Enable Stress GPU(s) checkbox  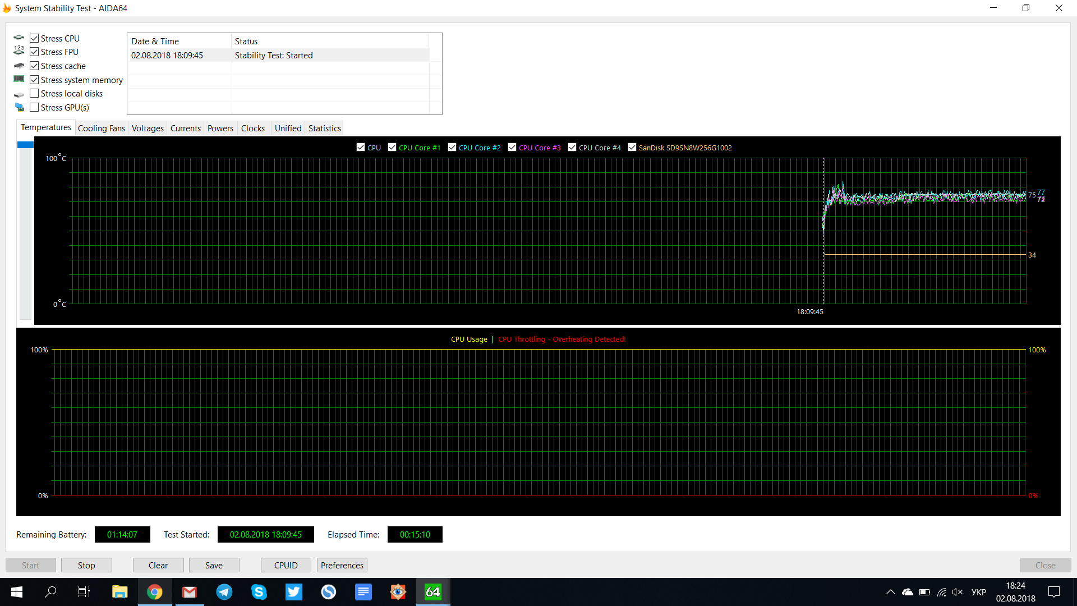(35, 107)
